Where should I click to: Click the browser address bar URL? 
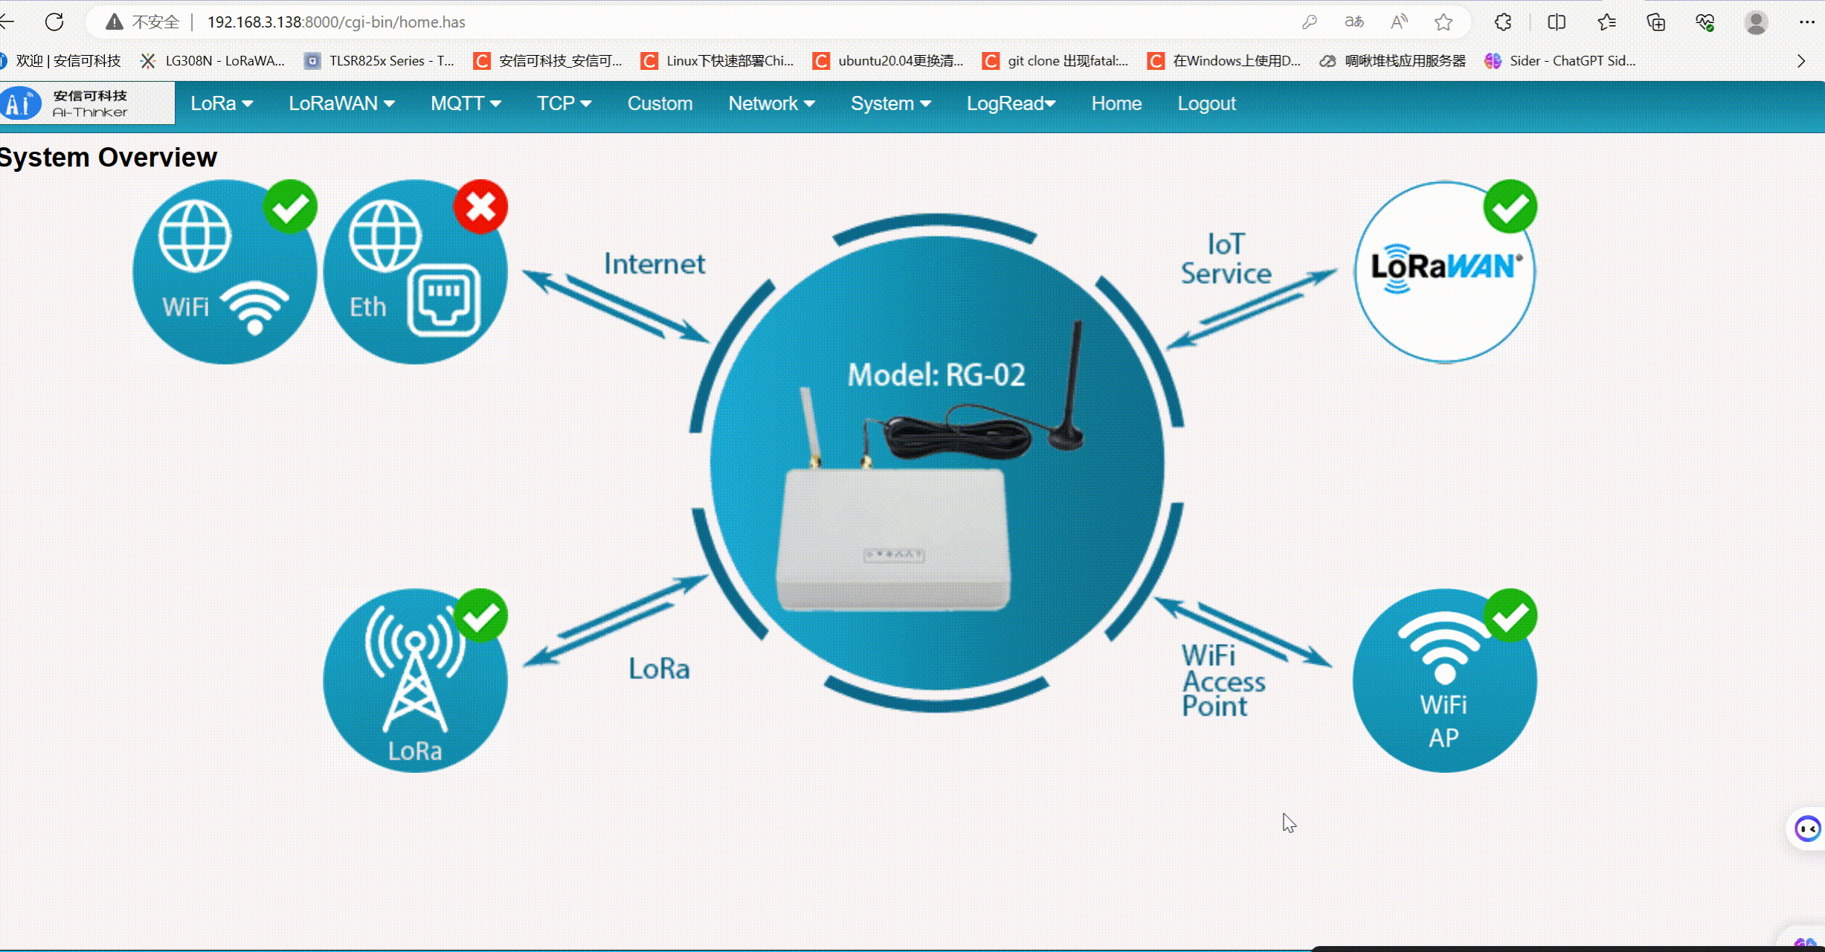(x=336, y=22)
